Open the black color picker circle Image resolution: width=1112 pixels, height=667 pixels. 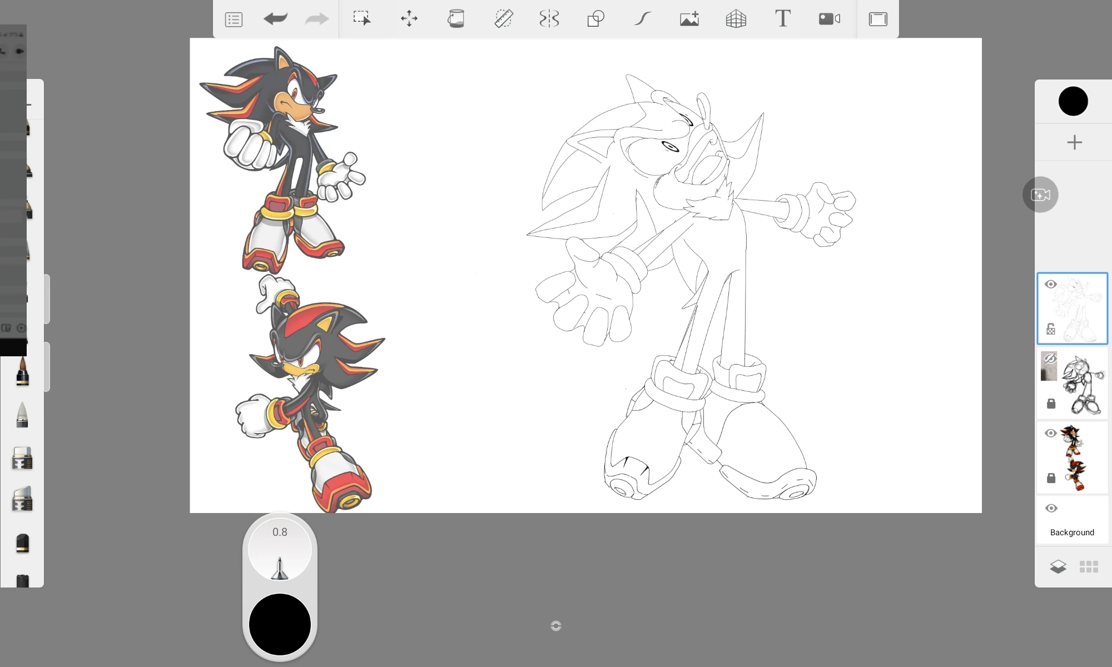(1073, 101)
